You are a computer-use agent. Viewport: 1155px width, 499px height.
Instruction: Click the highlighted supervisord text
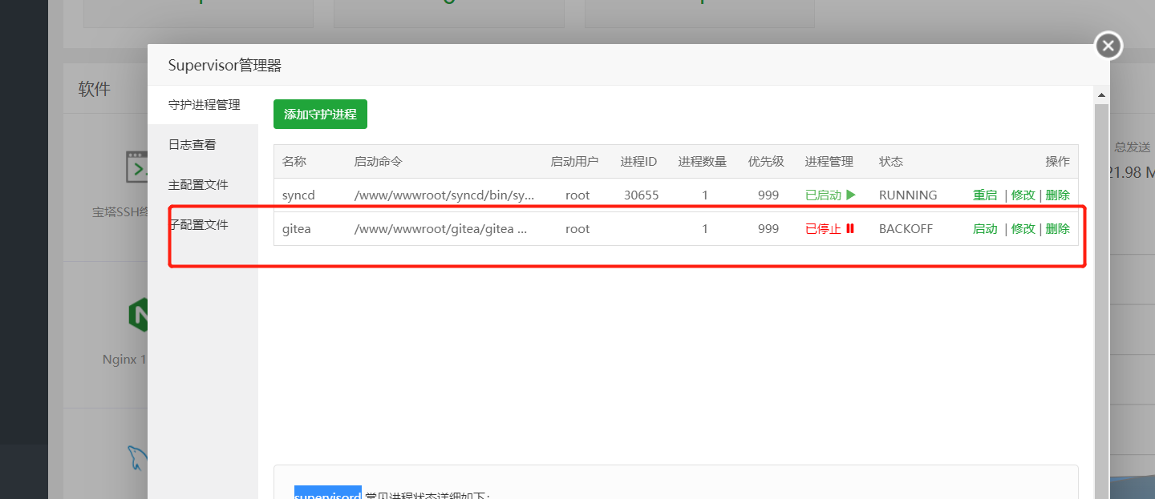[x=327, y=493]
